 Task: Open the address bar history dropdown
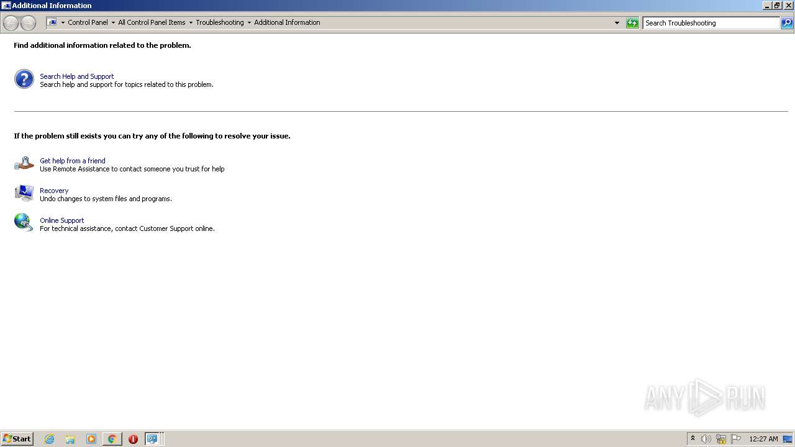(617, 23)
